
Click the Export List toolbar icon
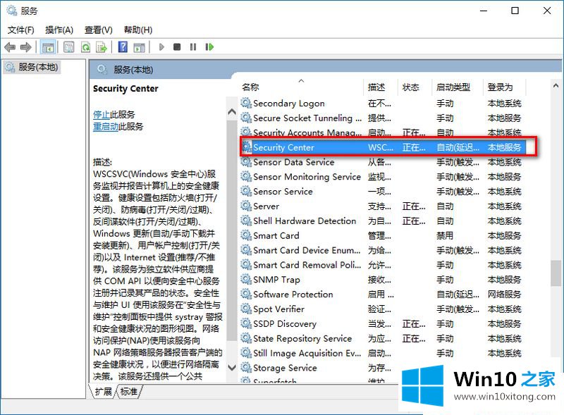(x=102, y=47)
